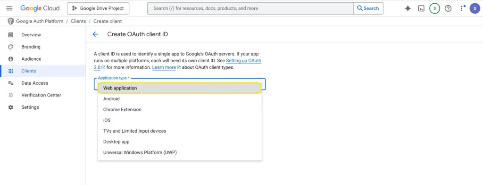Select the Clients sidebar item
483x185 pixels.
point(43,71)
